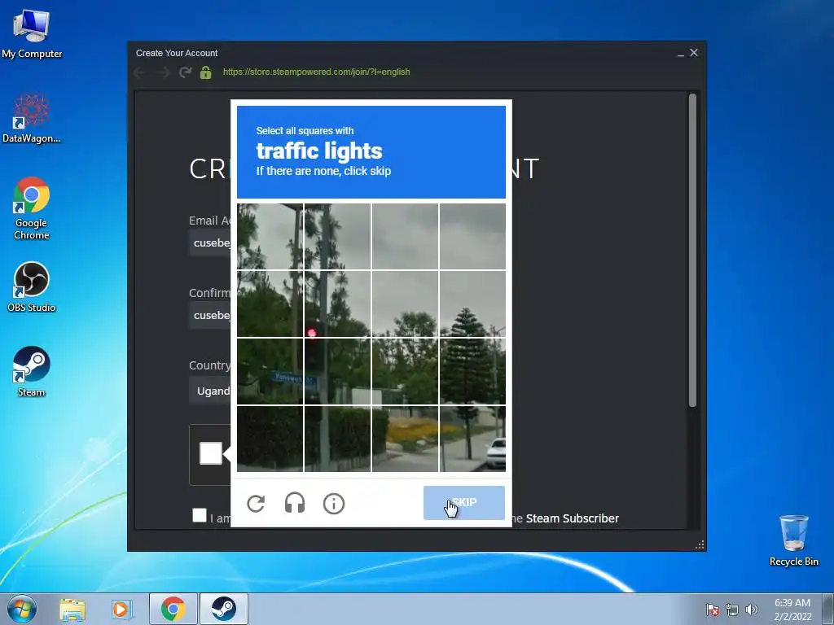834x625 pixels.
Task: Launch Google Chrome from the desktop
Action: (32, 208)
